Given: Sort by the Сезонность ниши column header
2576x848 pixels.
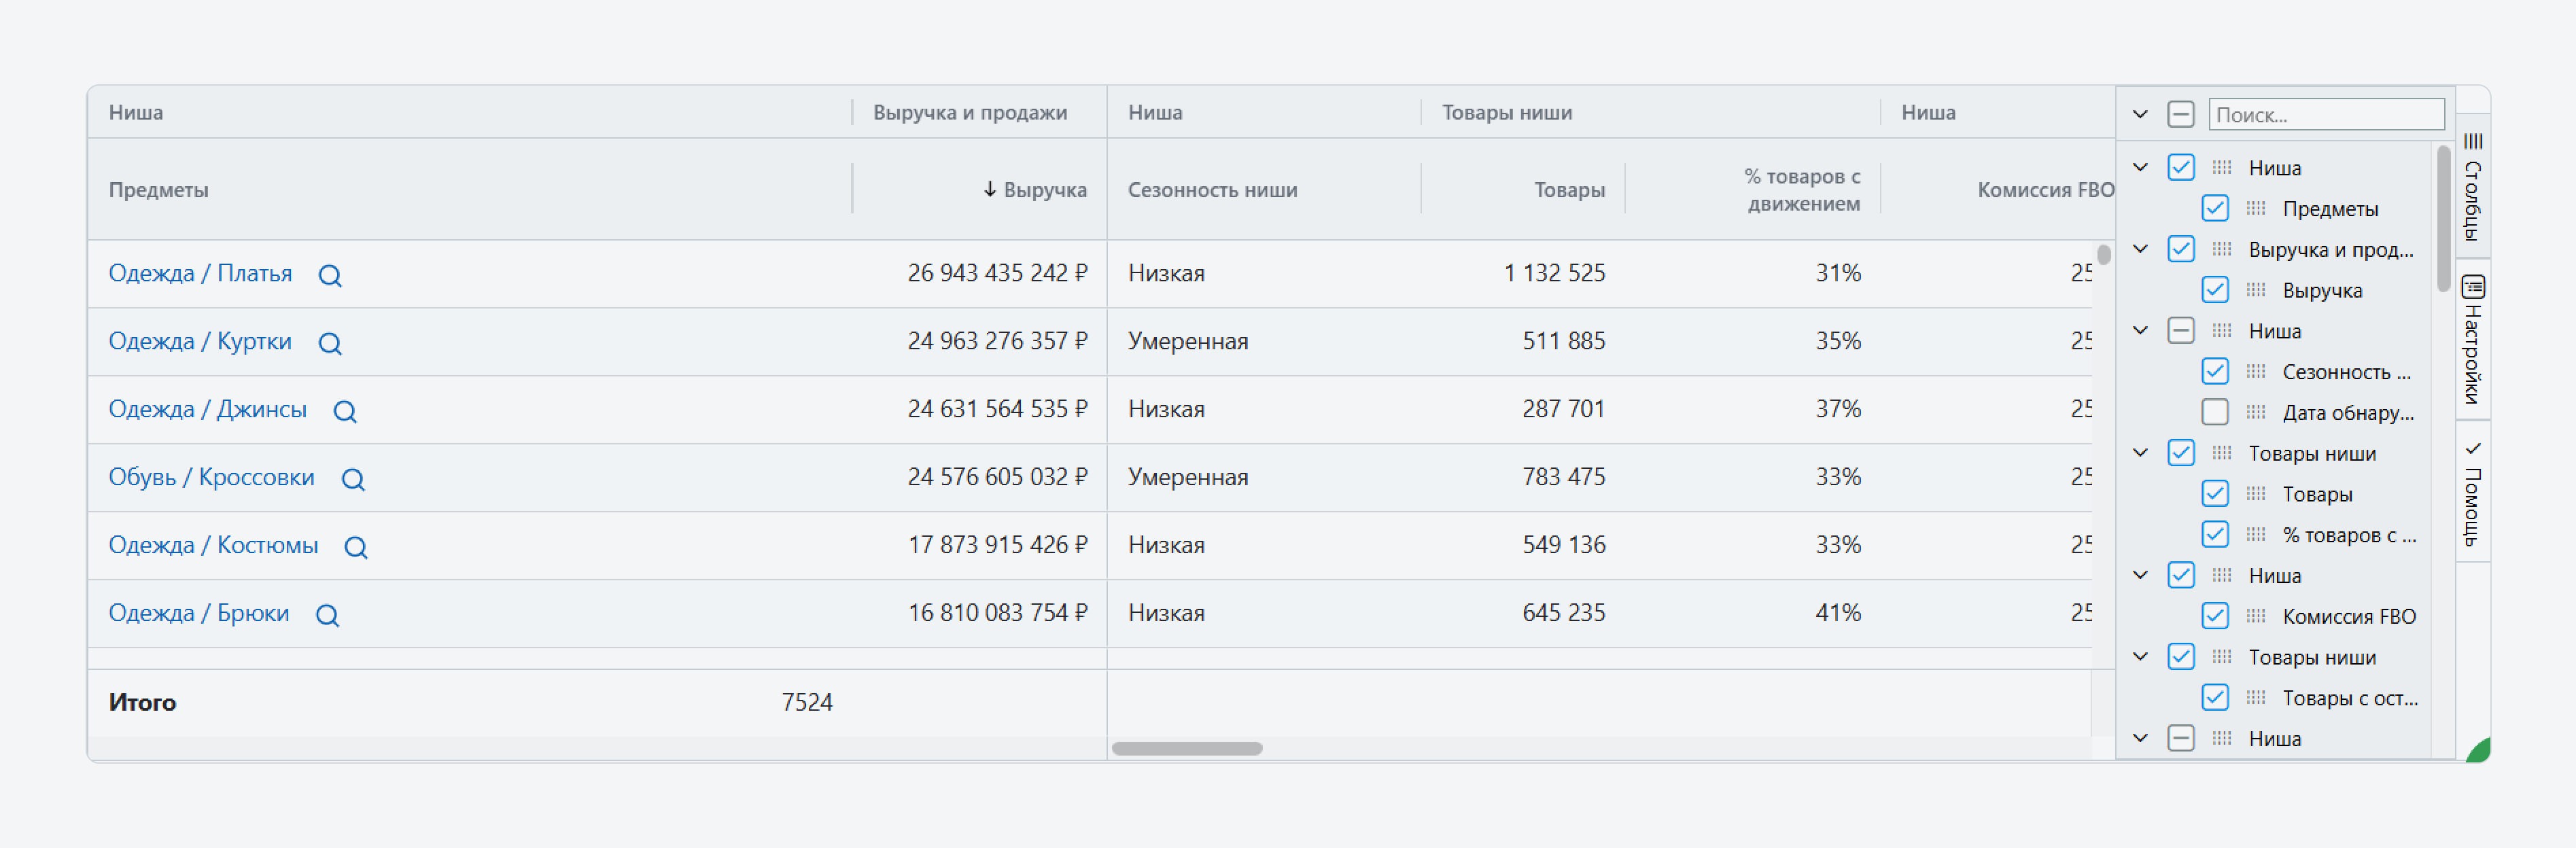Looking at the screenshot, I should (1212, 189).
